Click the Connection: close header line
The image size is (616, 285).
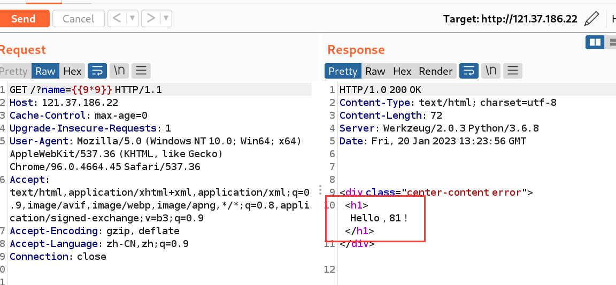pyautogui.click(x=58, y=256)
